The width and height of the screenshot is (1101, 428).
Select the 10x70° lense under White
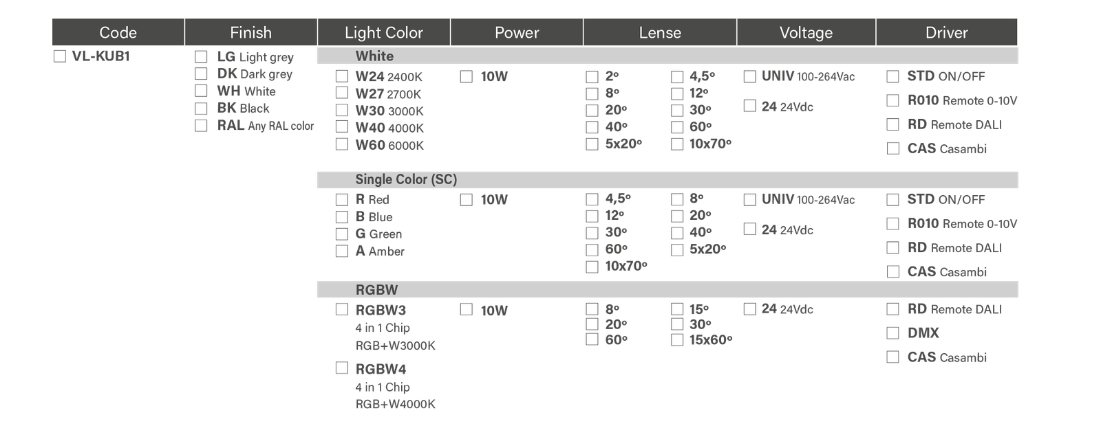pyautogui.click(x=677, y=144)
